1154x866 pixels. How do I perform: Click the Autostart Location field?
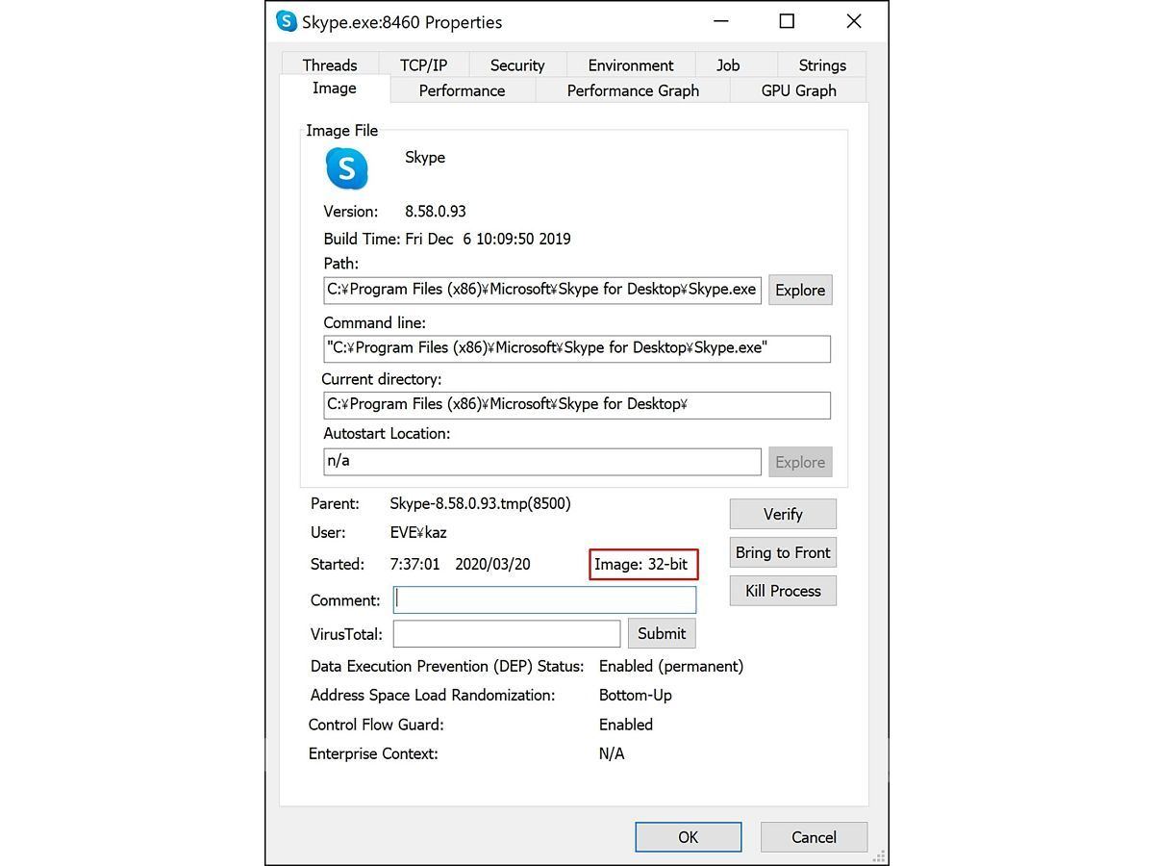tap(542, 462)
